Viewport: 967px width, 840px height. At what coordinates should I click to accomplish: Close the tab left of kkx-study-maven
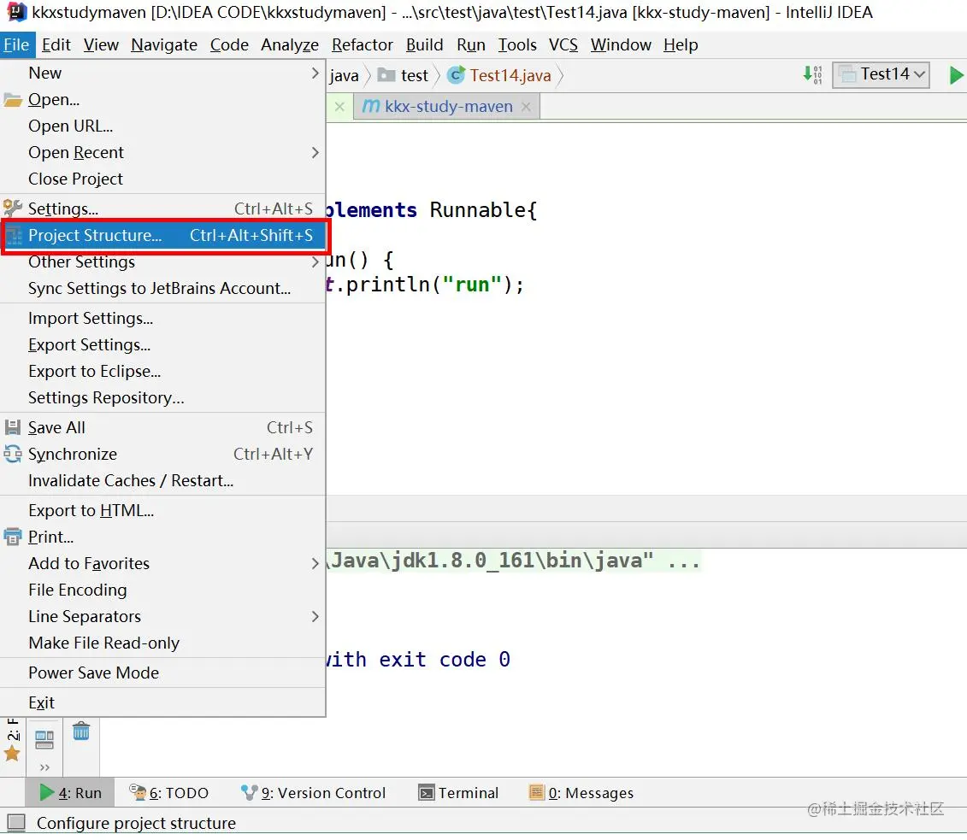tap(339, 107)
